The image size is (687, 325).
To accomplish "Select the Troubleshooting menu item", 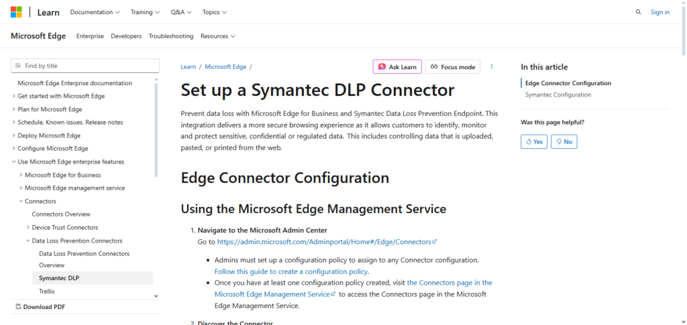I will pyautogui.click(x=171, y=36).
